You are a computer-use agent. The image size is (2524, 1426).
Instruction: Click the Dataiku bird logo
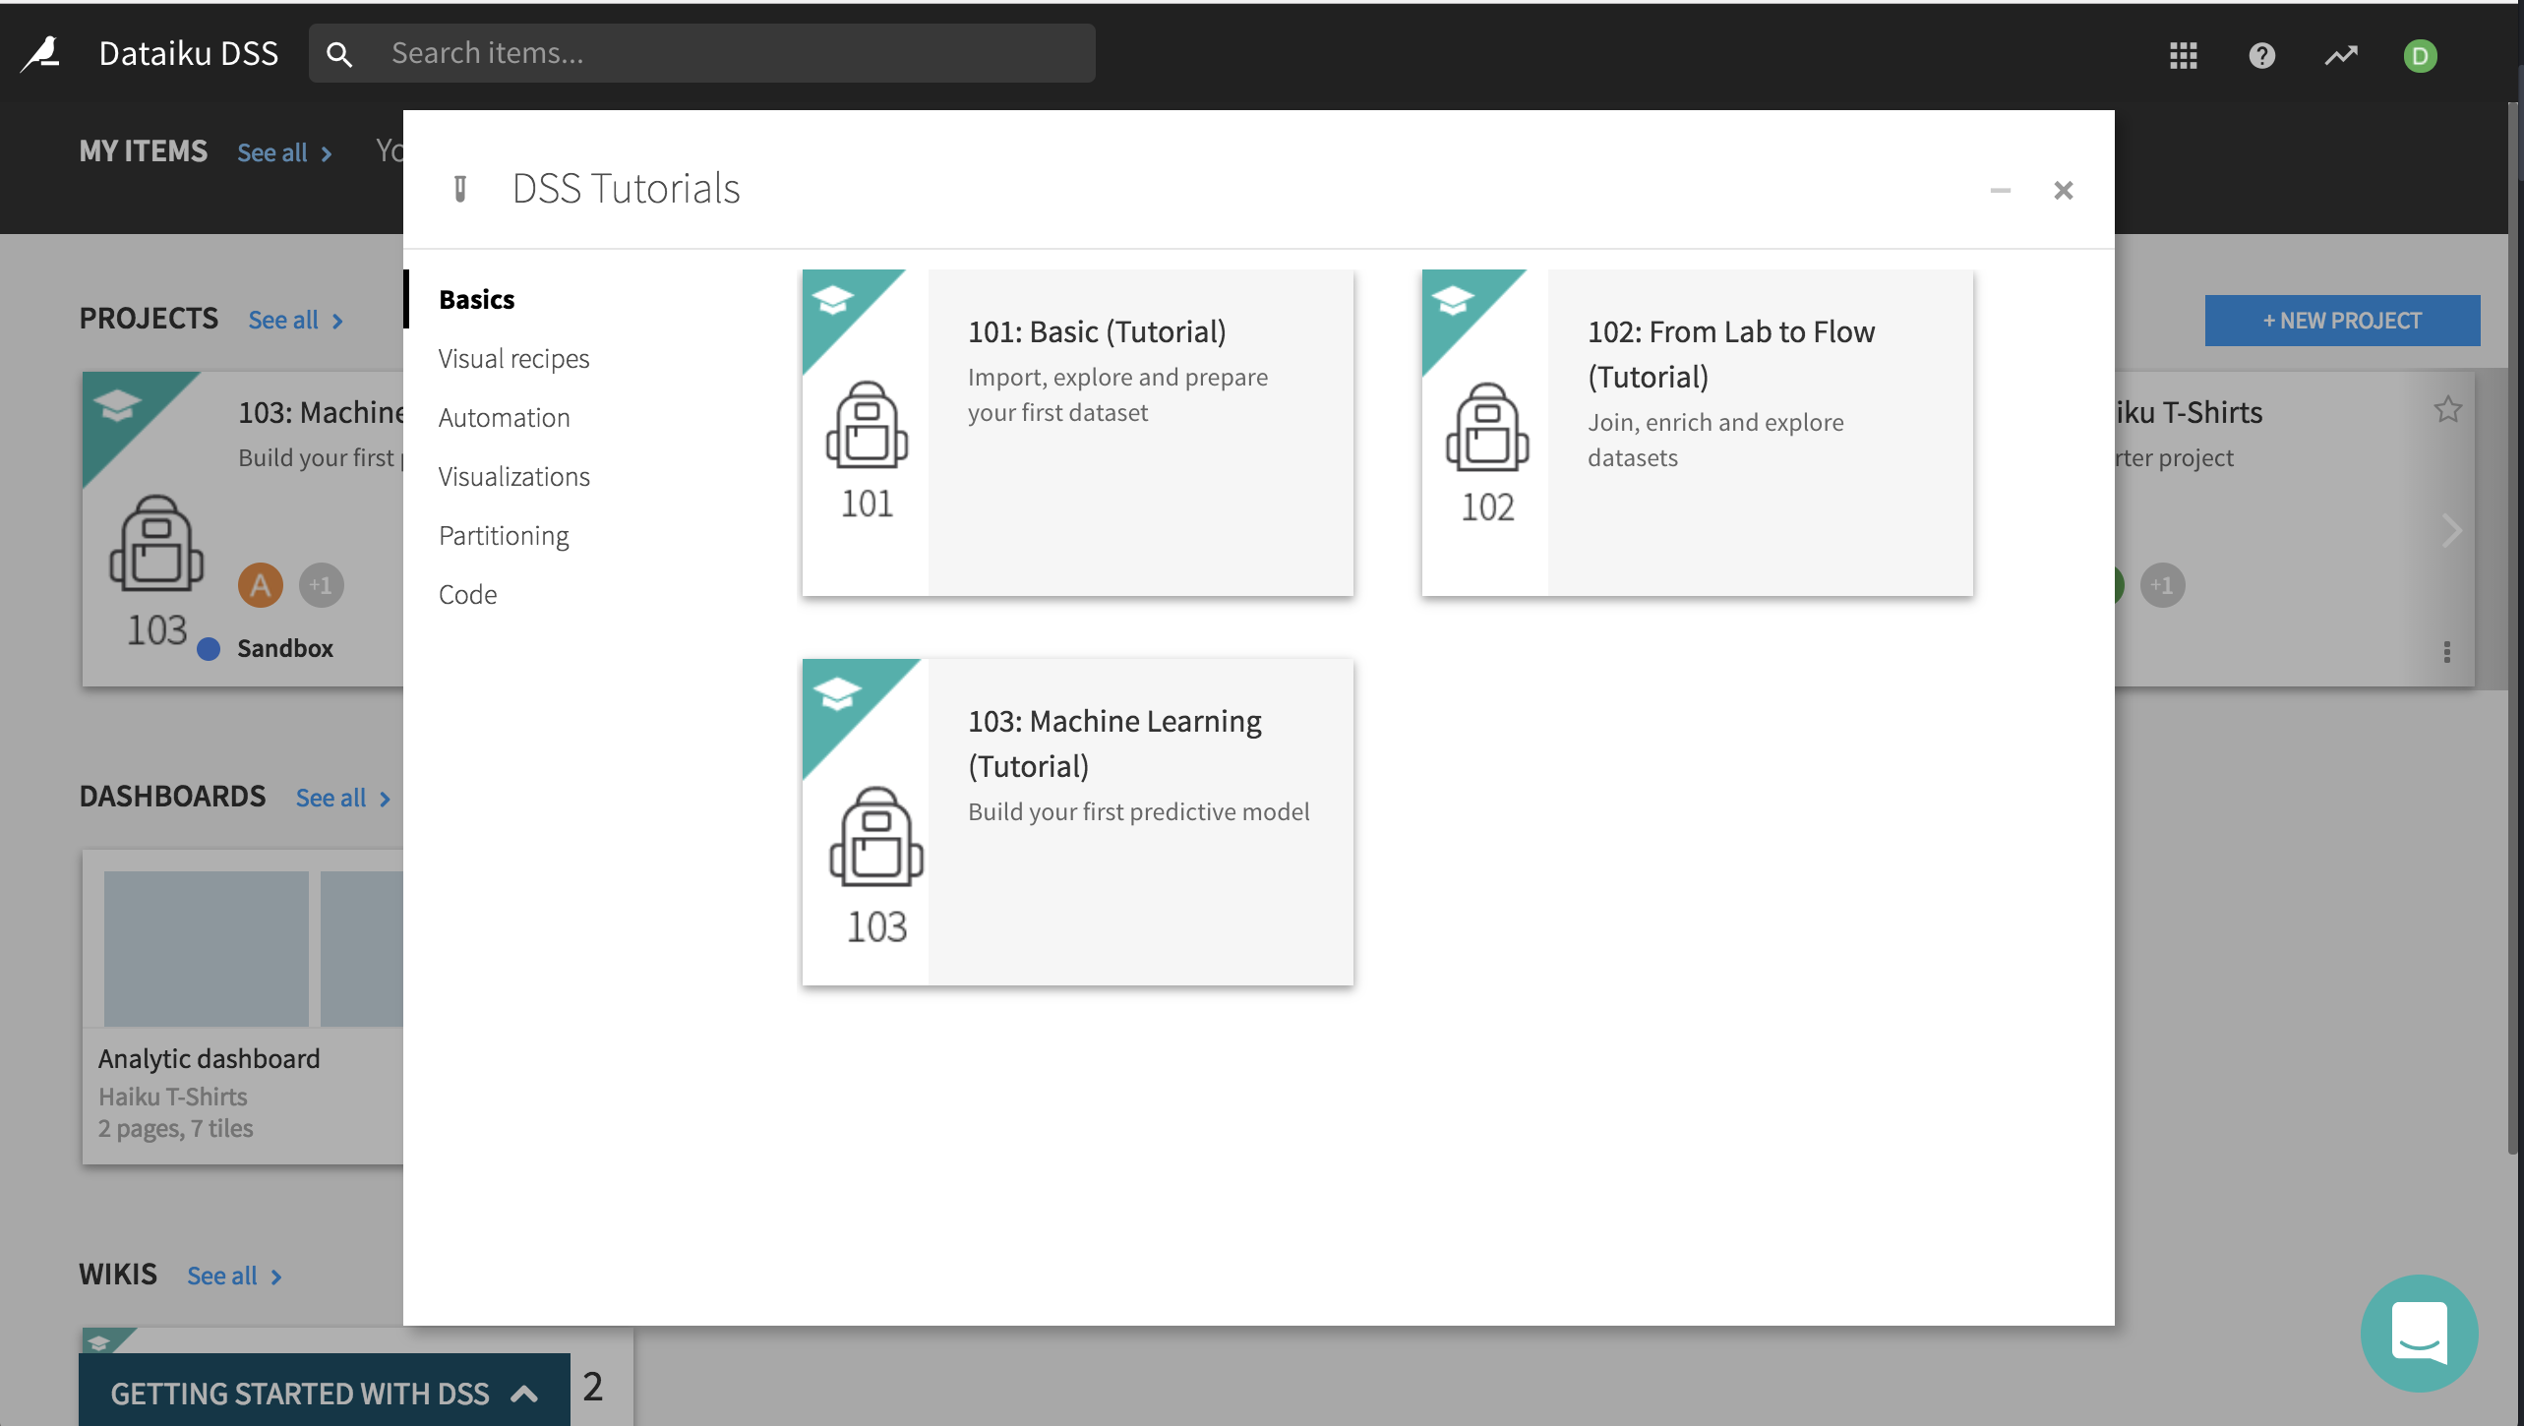[x=41, y=54]
